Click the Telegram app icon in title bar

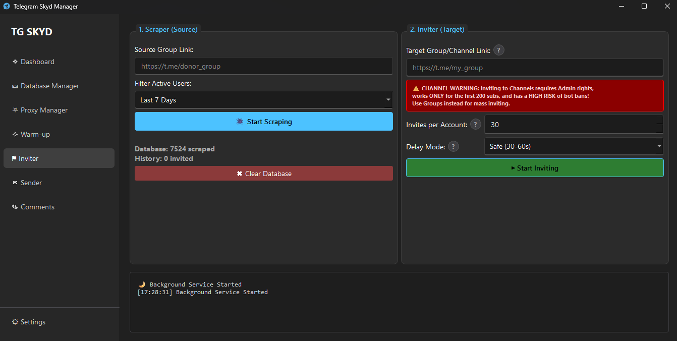7,7
